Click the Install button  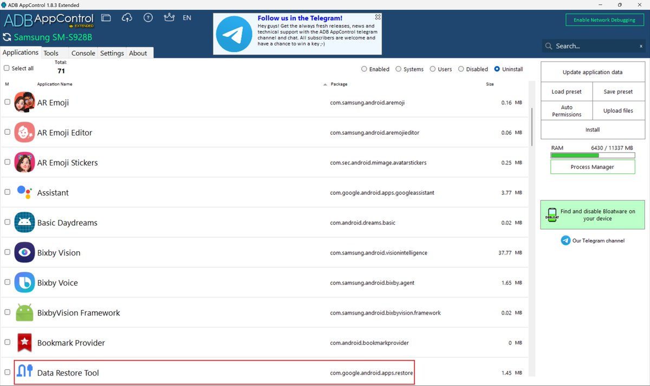[x=593, y=129]
